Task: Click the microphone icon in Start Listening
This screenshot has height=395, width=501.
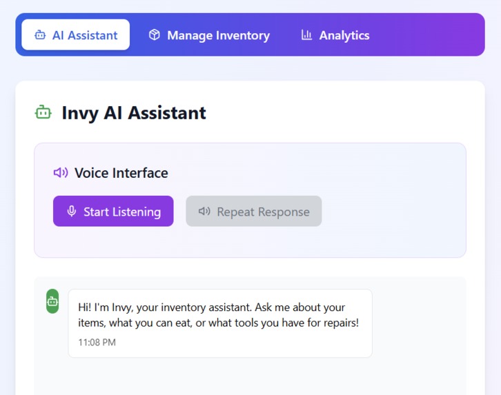Action: click(72, 211)
